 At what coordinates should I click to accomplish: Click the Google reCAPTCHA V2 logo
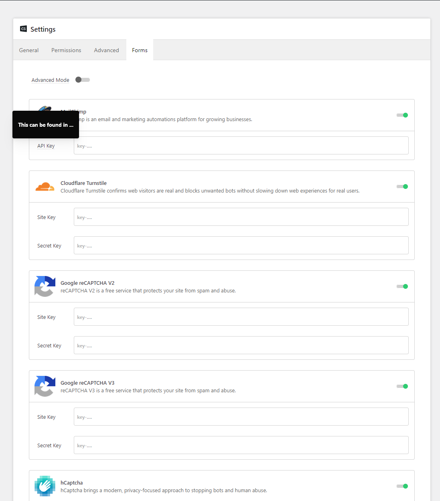(x=45, y=286)
